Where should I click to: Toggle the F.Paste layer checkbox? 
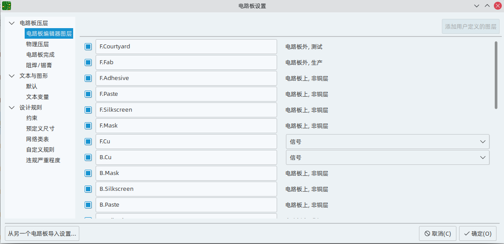click(x=88, y=94)
